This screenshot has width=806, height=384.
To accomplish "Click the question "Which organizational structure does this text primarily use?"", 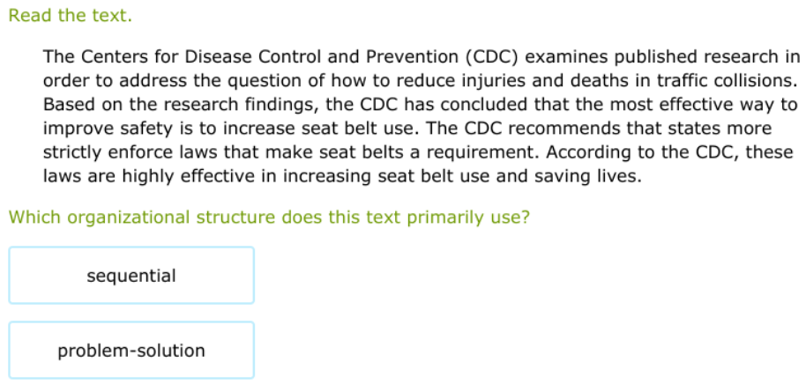I will 269,217.
